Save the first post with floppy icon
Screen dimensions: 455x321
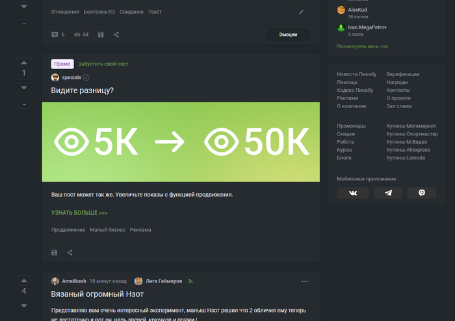(x=101, y=35)
